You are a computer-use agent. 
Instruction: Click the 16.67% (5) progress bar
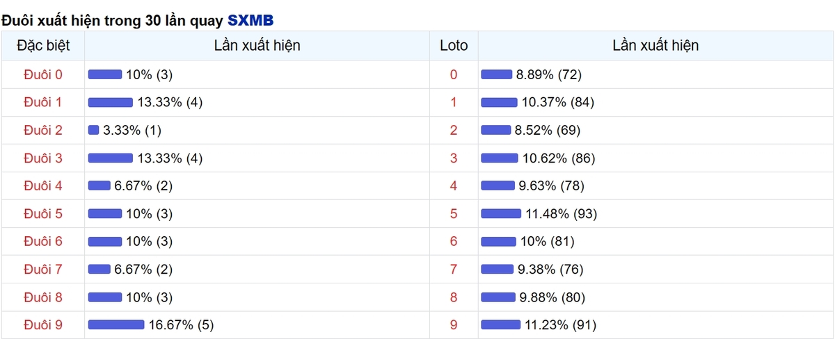116,324
